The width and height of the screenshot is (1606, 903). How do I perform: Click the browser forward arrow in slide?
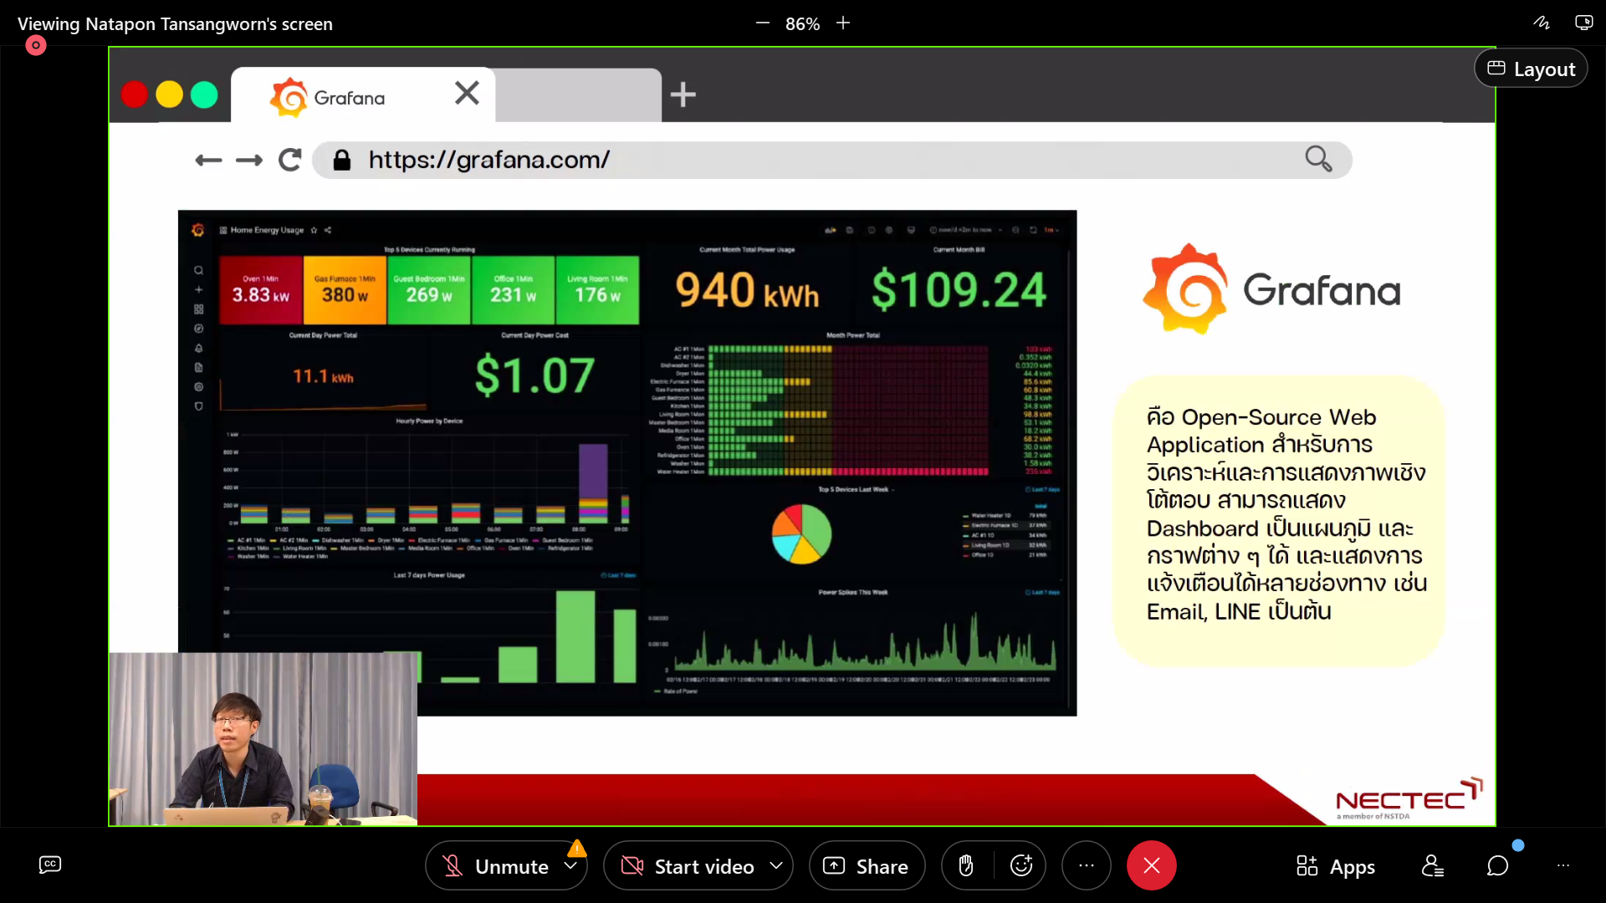coord(248,160)
